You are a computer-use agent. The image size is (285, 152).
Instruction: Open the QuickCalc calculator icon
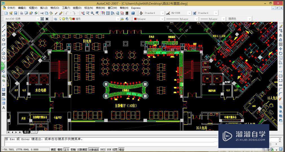click(127, 13)
